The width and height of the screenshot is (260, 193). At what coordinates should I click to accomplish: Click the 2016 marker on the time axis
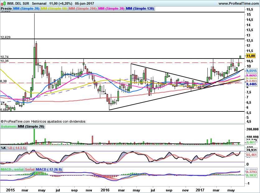105,190
